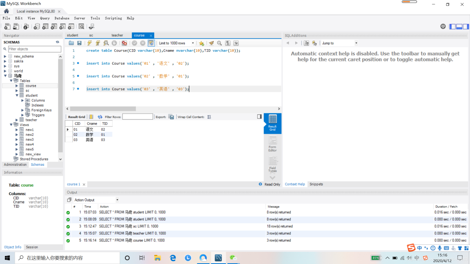Collapse the Views folder node

(11, 125)
